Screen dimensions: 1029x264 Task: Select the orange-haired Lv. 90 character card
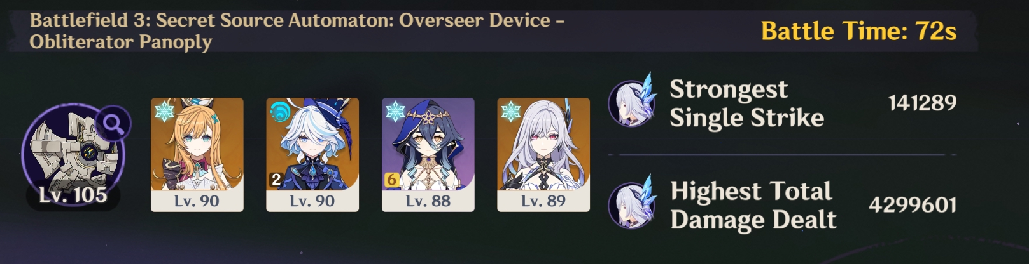pyautogui.click(x=197, y=154)
